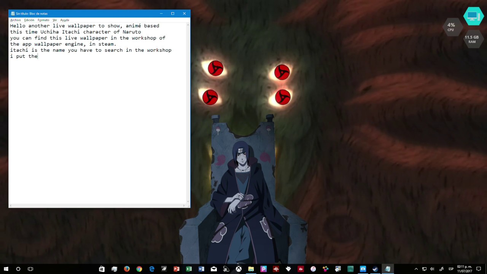Switch ESP input language indicator

click(x=451, y=269)
